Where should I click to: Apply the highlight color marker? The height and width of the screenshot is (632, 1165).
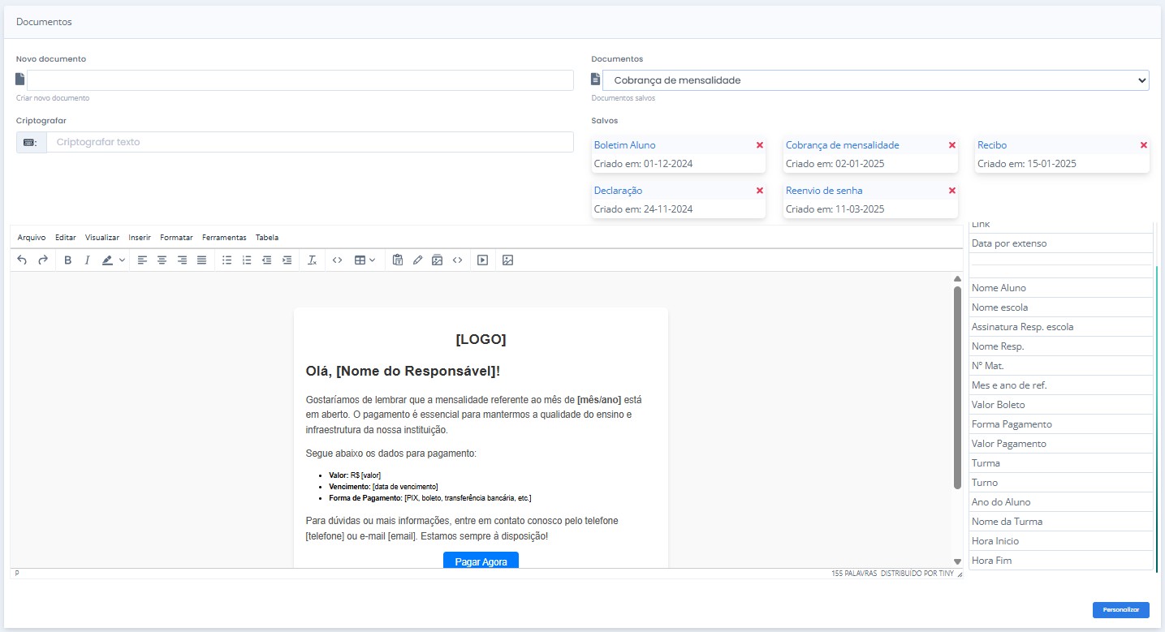[x=108, y=260]
